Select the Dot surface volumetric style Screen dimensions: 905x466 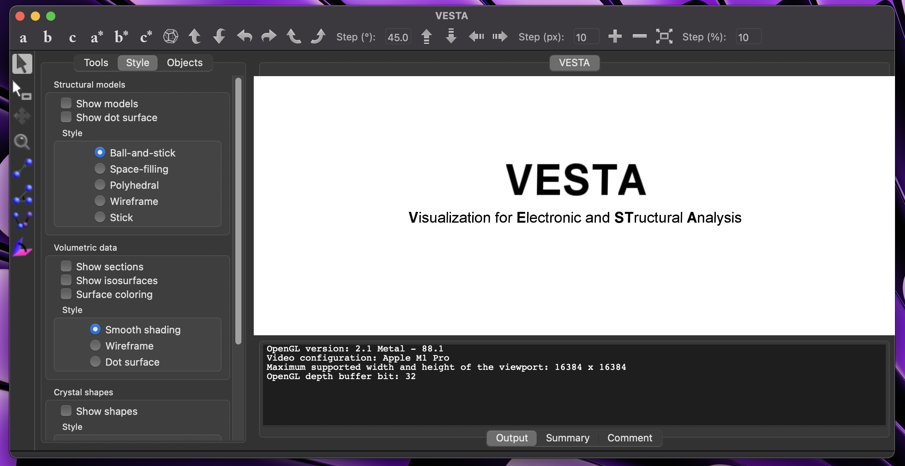(95, 362)
